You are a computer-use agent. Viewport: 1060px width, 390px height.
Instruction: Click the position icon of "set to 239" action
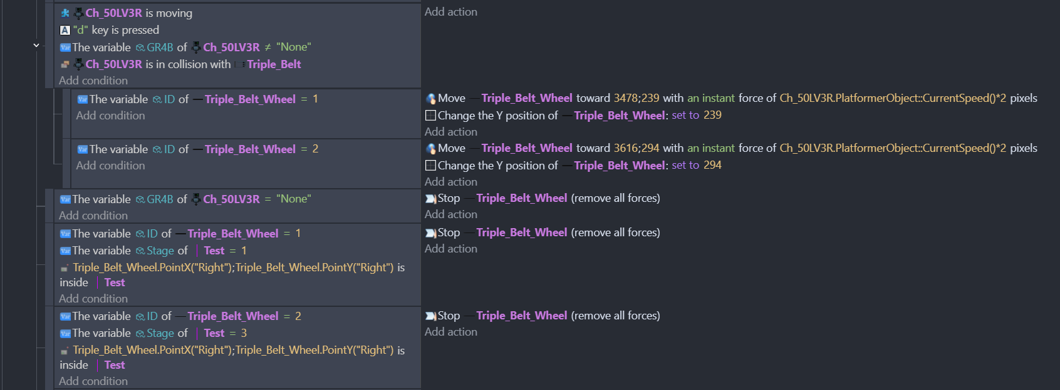click(430, 116)
